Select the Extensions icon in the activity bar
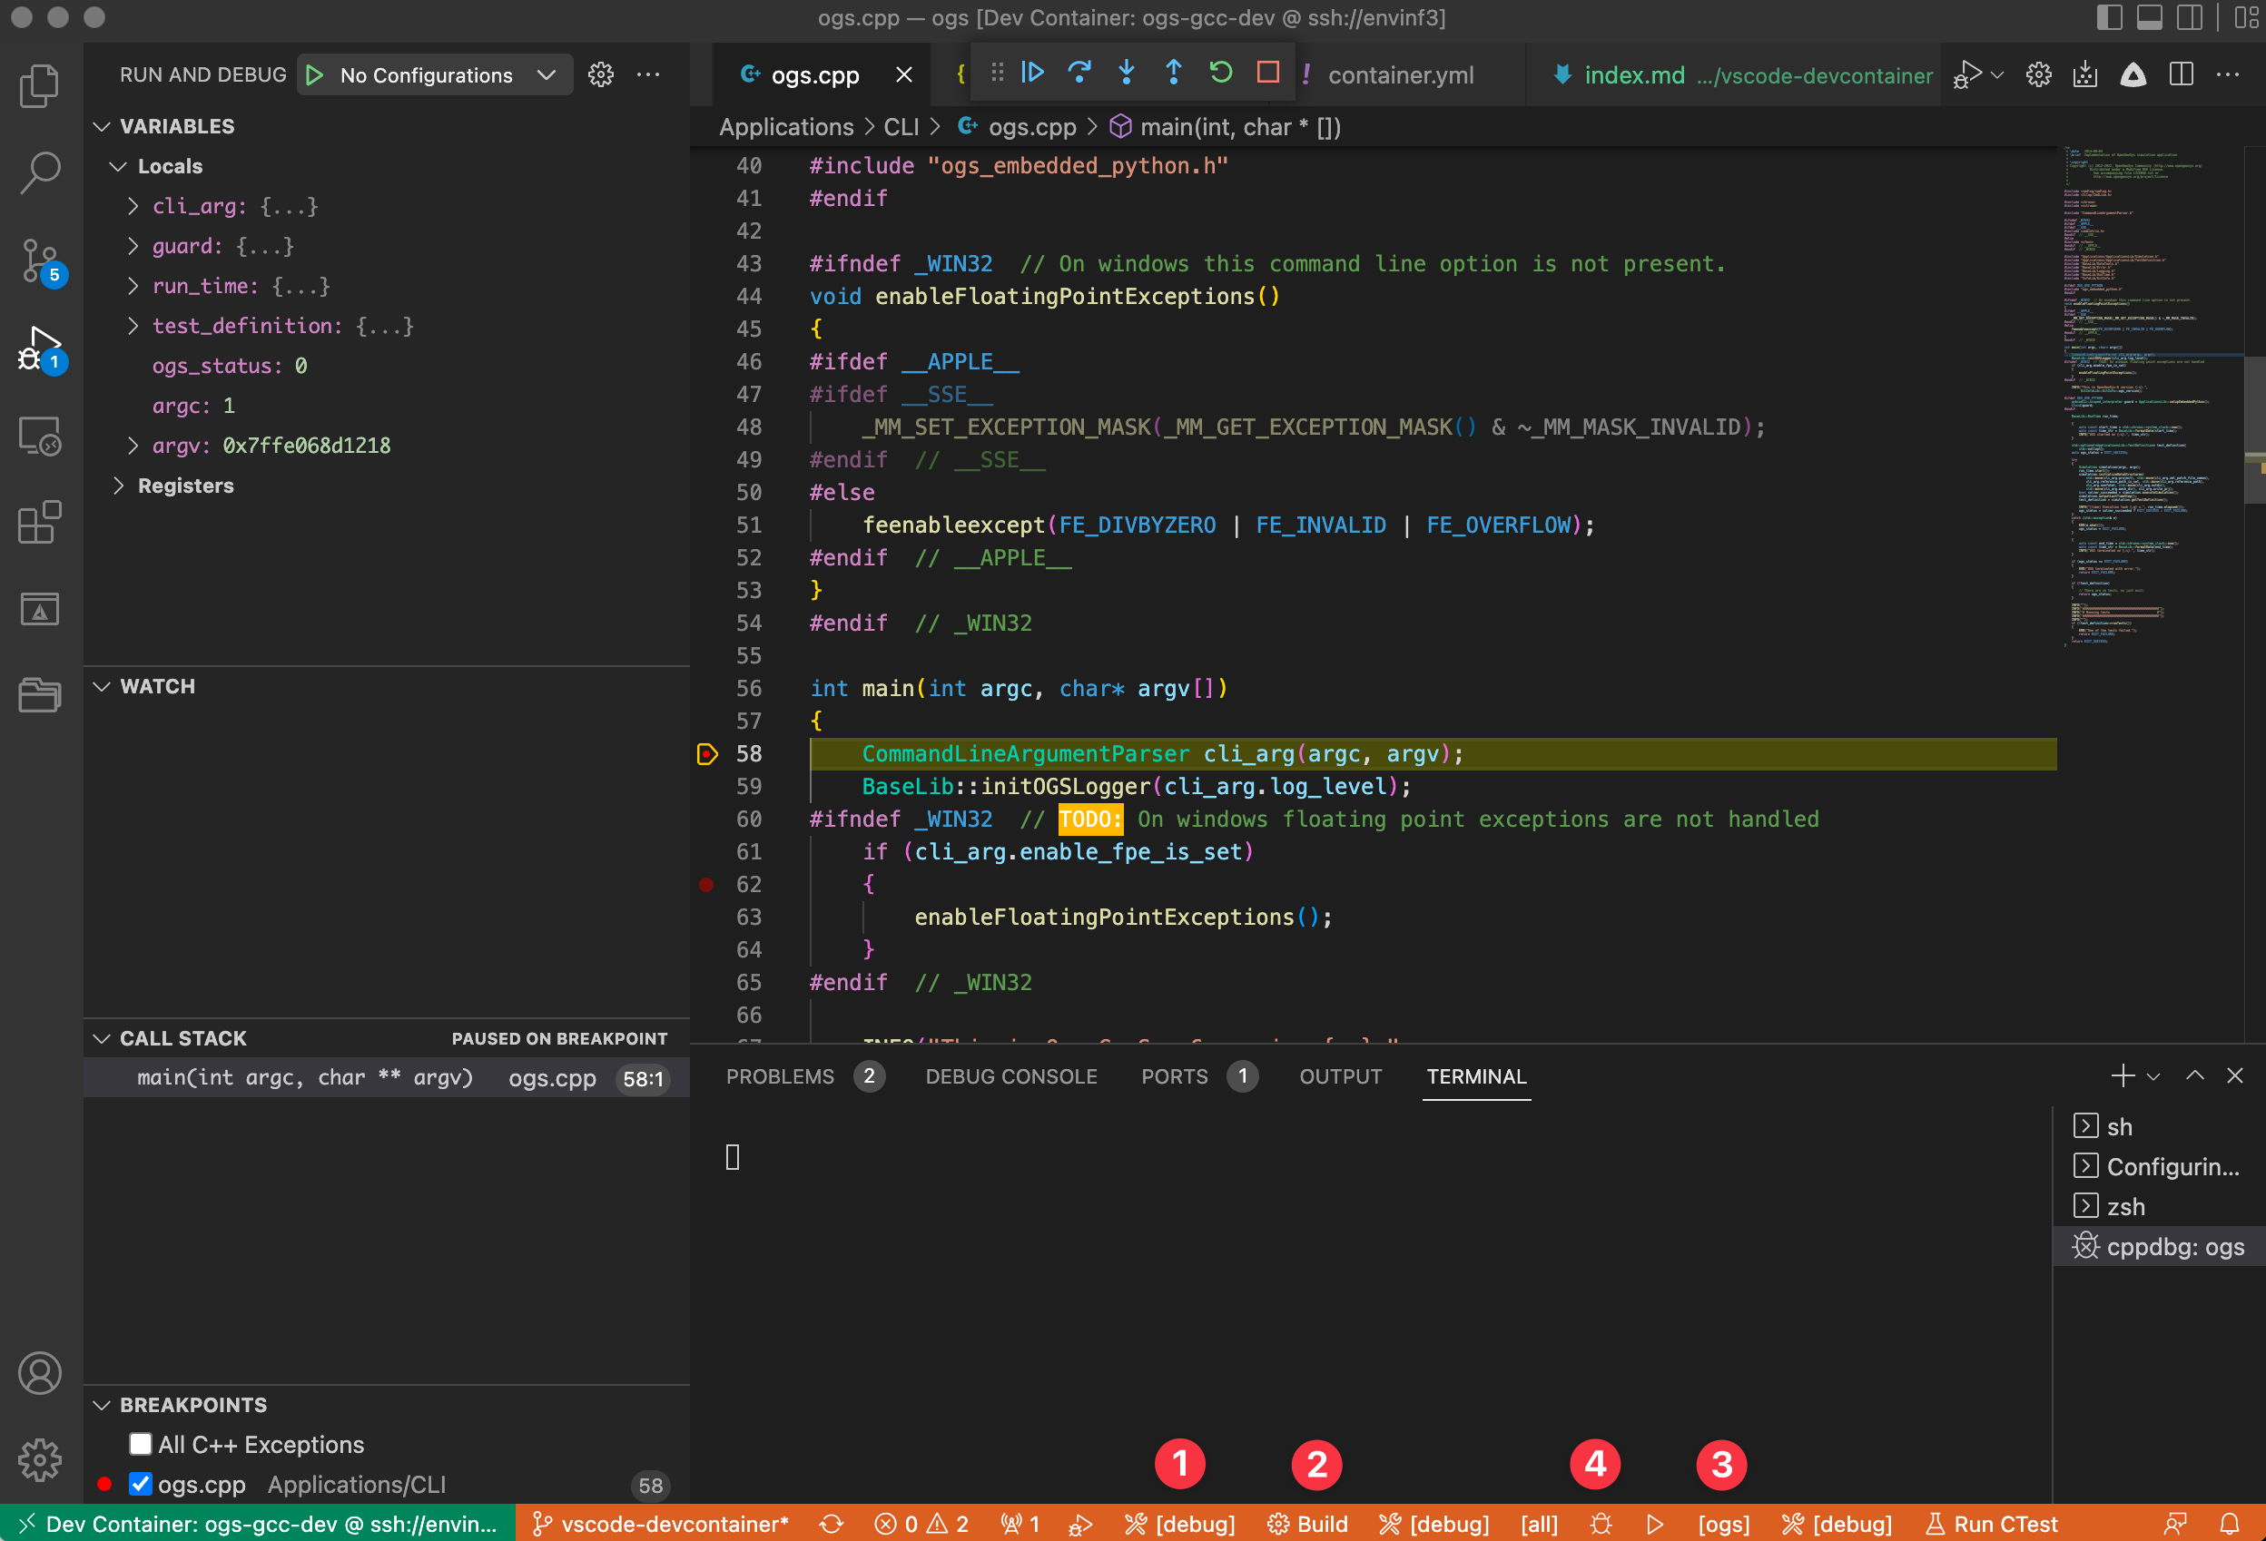Viewport: 2266px width, 1541px height. 39,524
